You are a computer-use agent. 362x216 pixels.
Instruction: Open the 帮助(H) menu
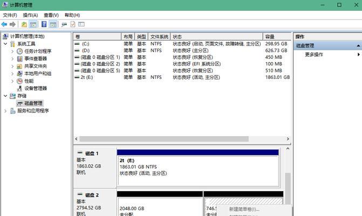pyautogui.click(x=72, y=15)
